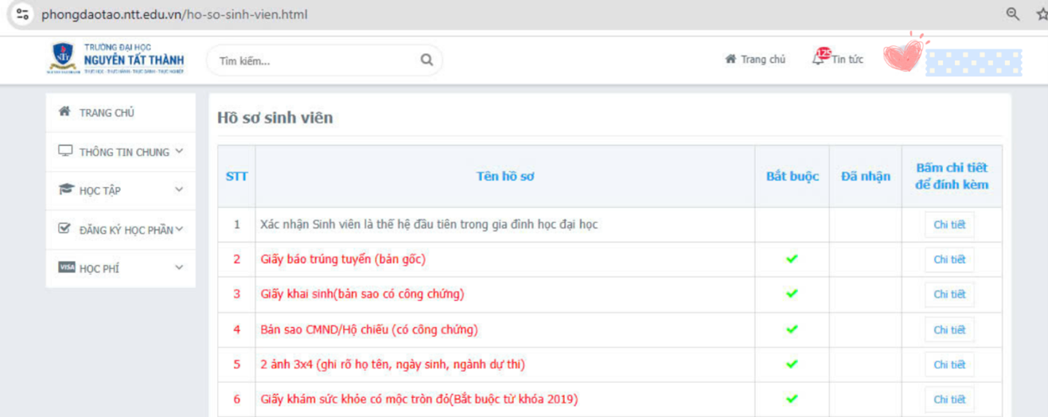This screenshot has height=417, width=1048.
Task: Click Chi tiết for Bản sao CMND/Hộ chiếu
Action: 949,329
